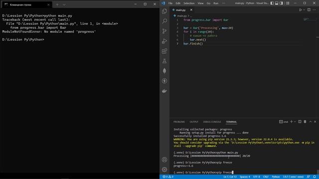
Task: Open the Search view in VS Code
Action: click(164, 21)
